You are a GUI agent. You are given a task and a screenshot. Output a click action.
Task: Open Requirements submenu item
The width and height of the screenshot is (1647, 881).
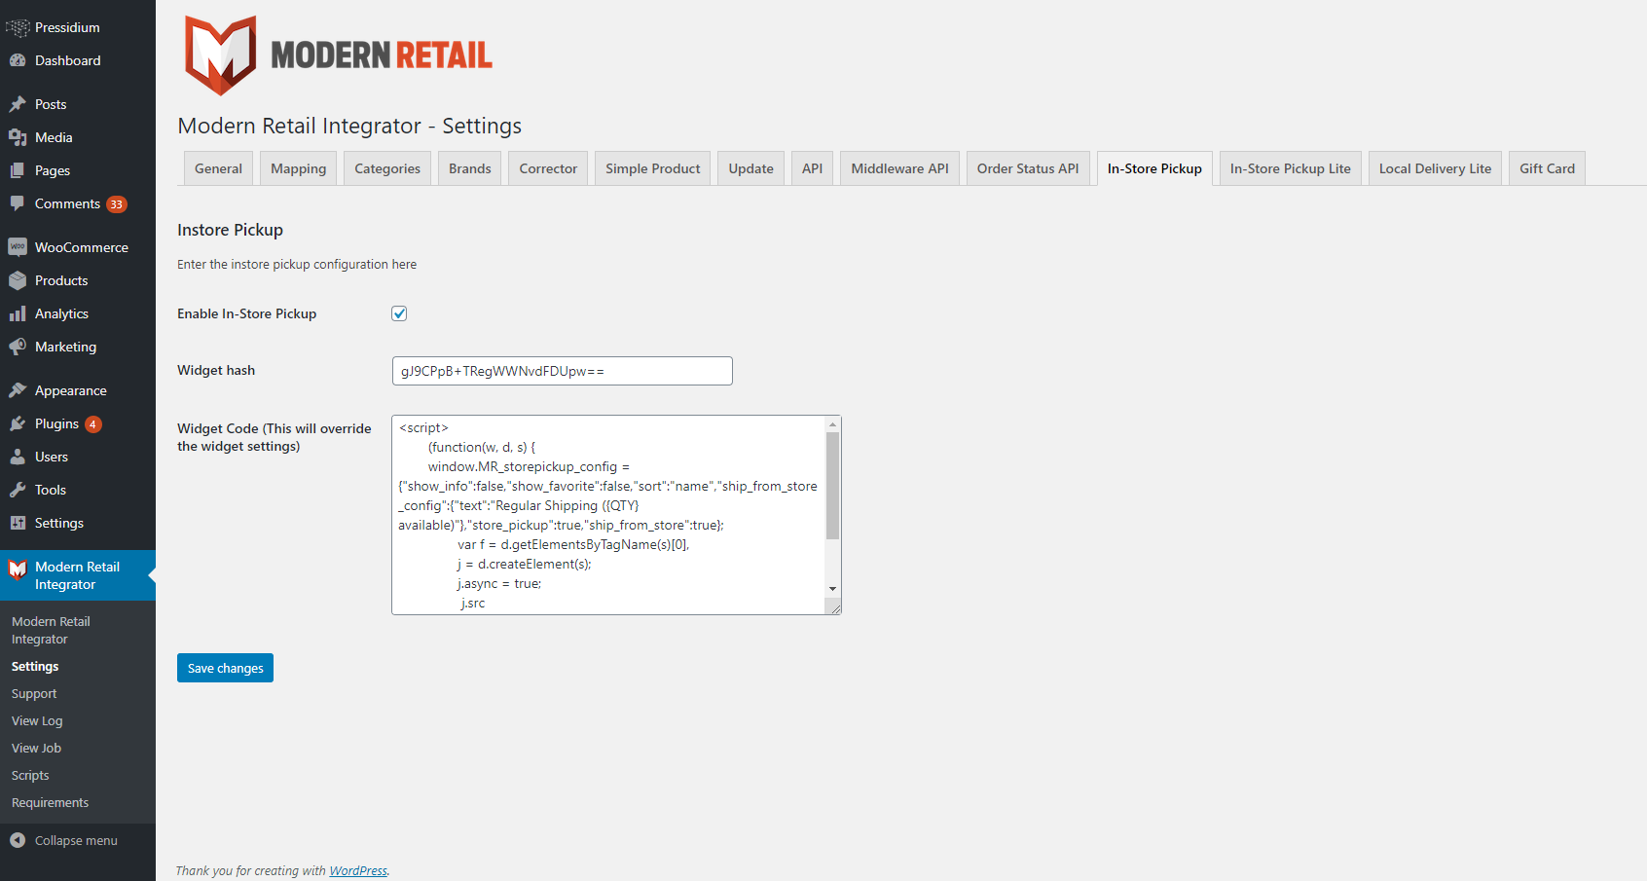50,803
